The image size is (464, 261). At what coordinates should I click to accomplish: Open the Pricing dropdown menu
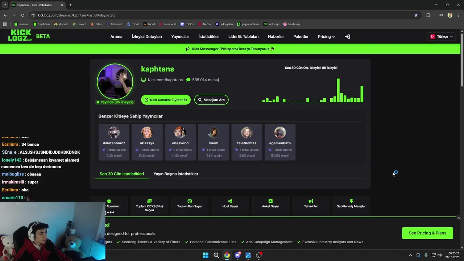[327, 37]
